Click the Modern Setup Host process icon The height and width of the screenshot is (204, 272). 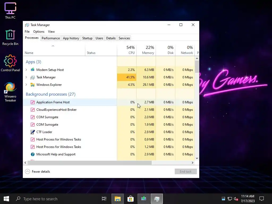point(32,70)
